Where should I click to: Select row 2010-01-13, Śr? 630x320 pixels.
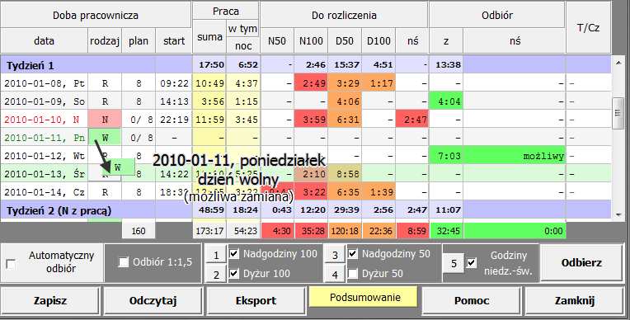tap(305, 174)
